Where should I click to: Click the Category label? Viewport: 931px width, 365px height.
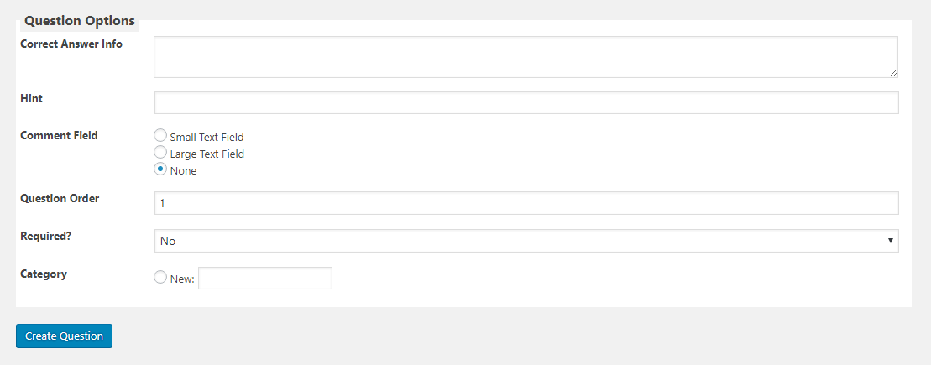tap(44, 274)
